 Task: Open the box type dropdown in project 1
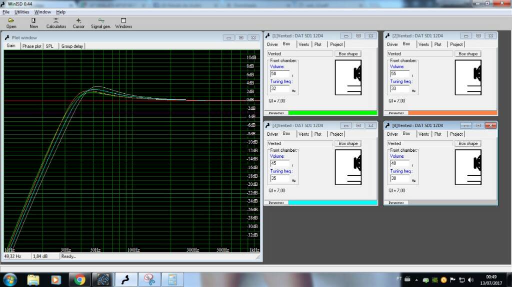299,53
